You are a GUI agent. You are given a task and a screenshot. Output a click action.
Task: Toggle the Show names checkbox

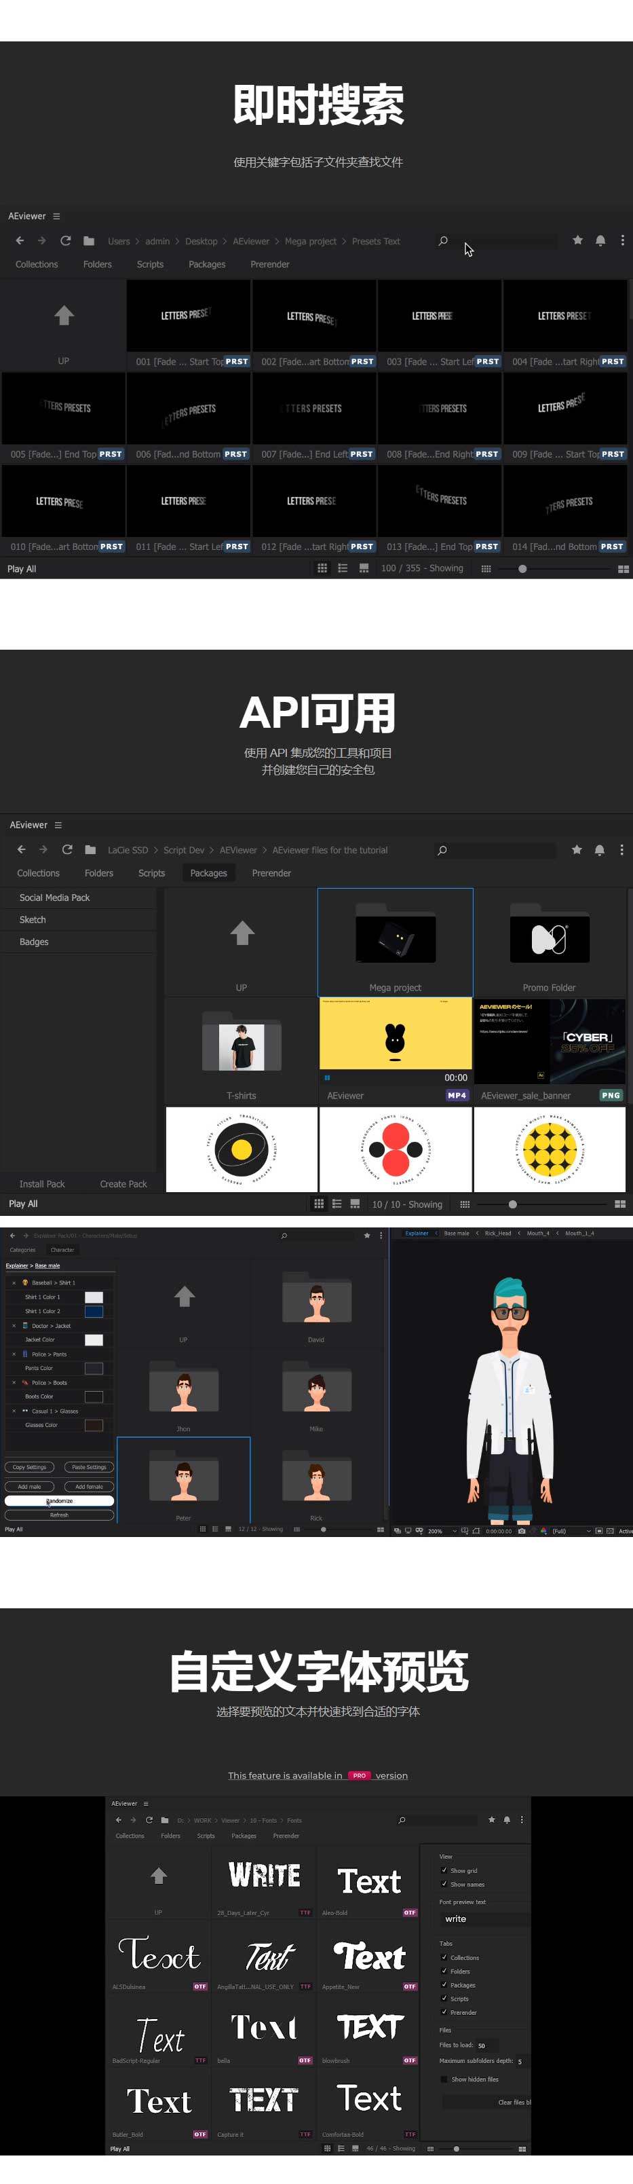click(x=444, y=1883)
